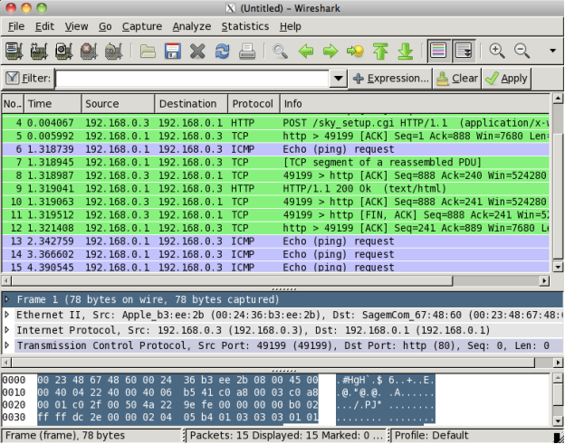Expand the Frame 1 tree row

[6, 299]
